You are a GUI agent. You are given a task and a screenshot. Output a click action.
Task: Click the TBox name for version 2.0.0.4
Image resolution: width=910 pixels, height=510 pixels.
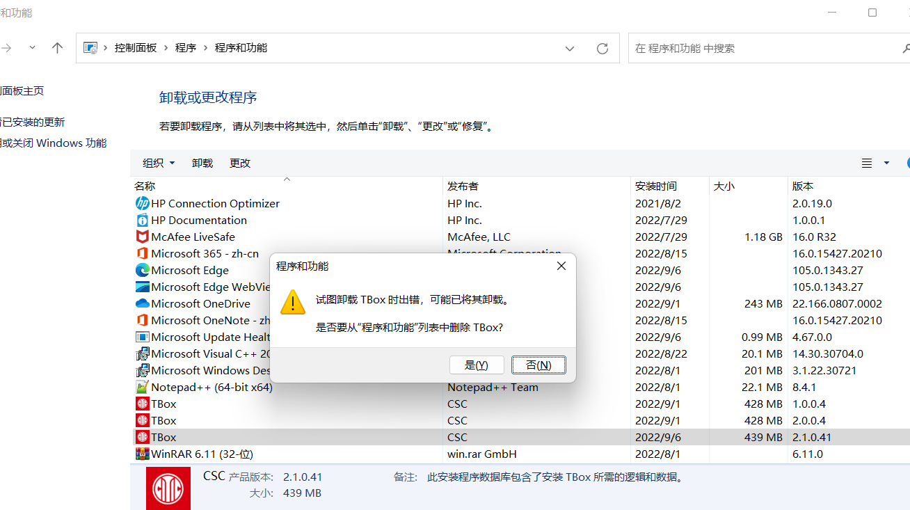163,421
